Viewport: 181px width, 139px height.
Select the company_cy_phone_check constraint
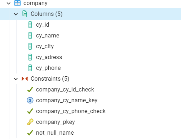pyautogui.click(x=71, y=111)
